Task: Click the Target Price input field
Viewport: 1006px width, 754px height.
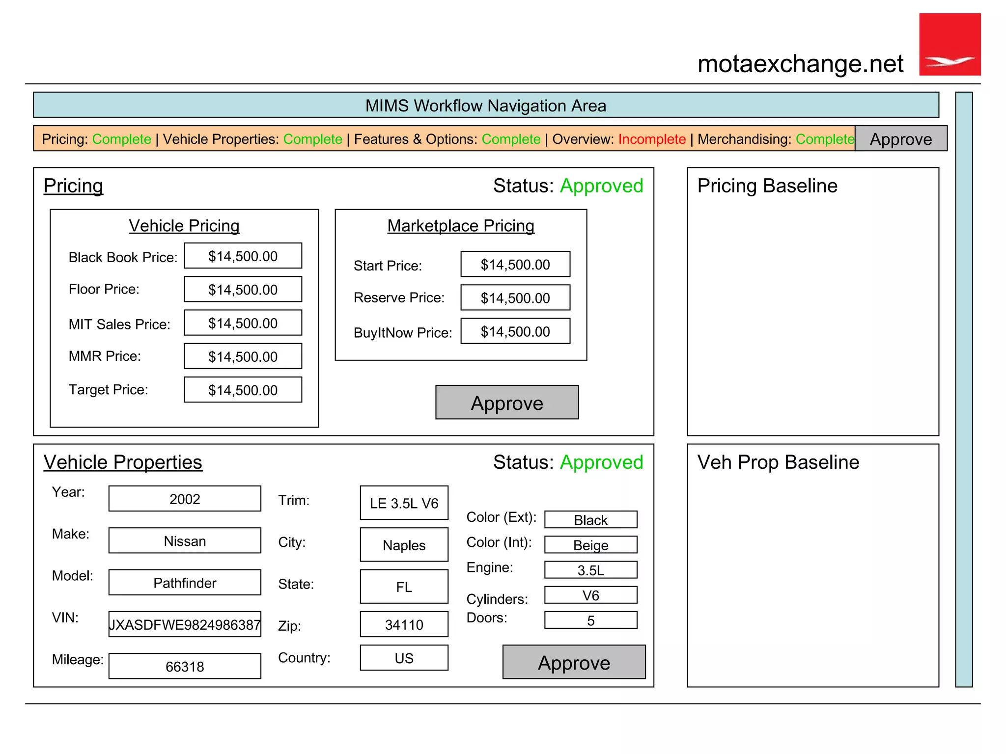Action: click(243, 390)
